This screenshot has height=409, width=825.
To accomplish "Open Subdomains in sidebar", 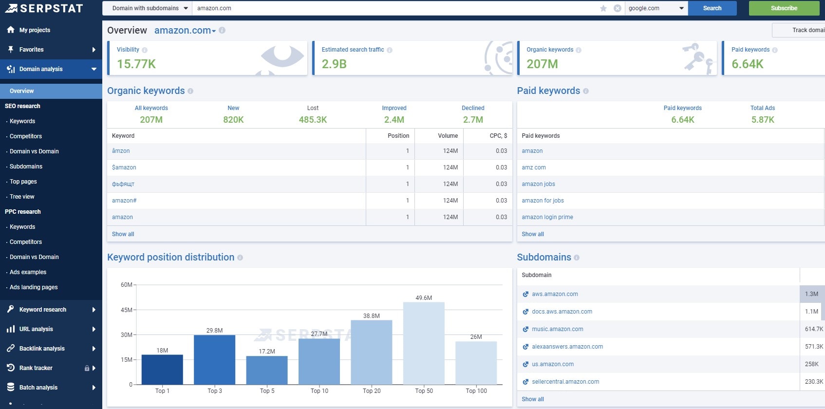I will [26, 167].
